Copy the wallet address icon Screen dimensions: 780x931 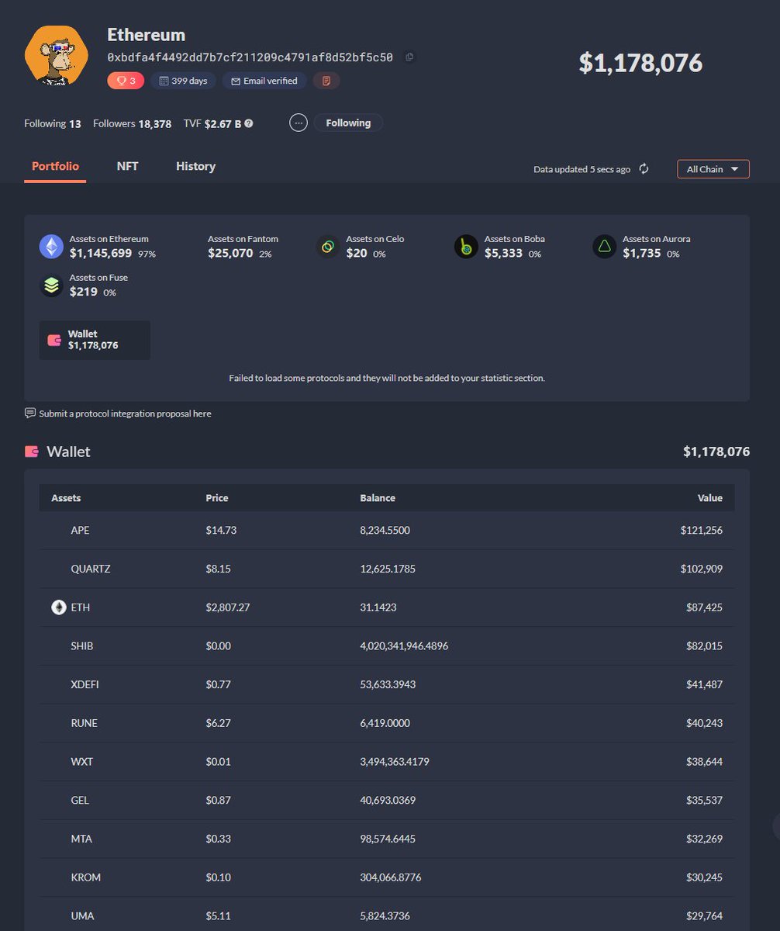pos(409,57)
